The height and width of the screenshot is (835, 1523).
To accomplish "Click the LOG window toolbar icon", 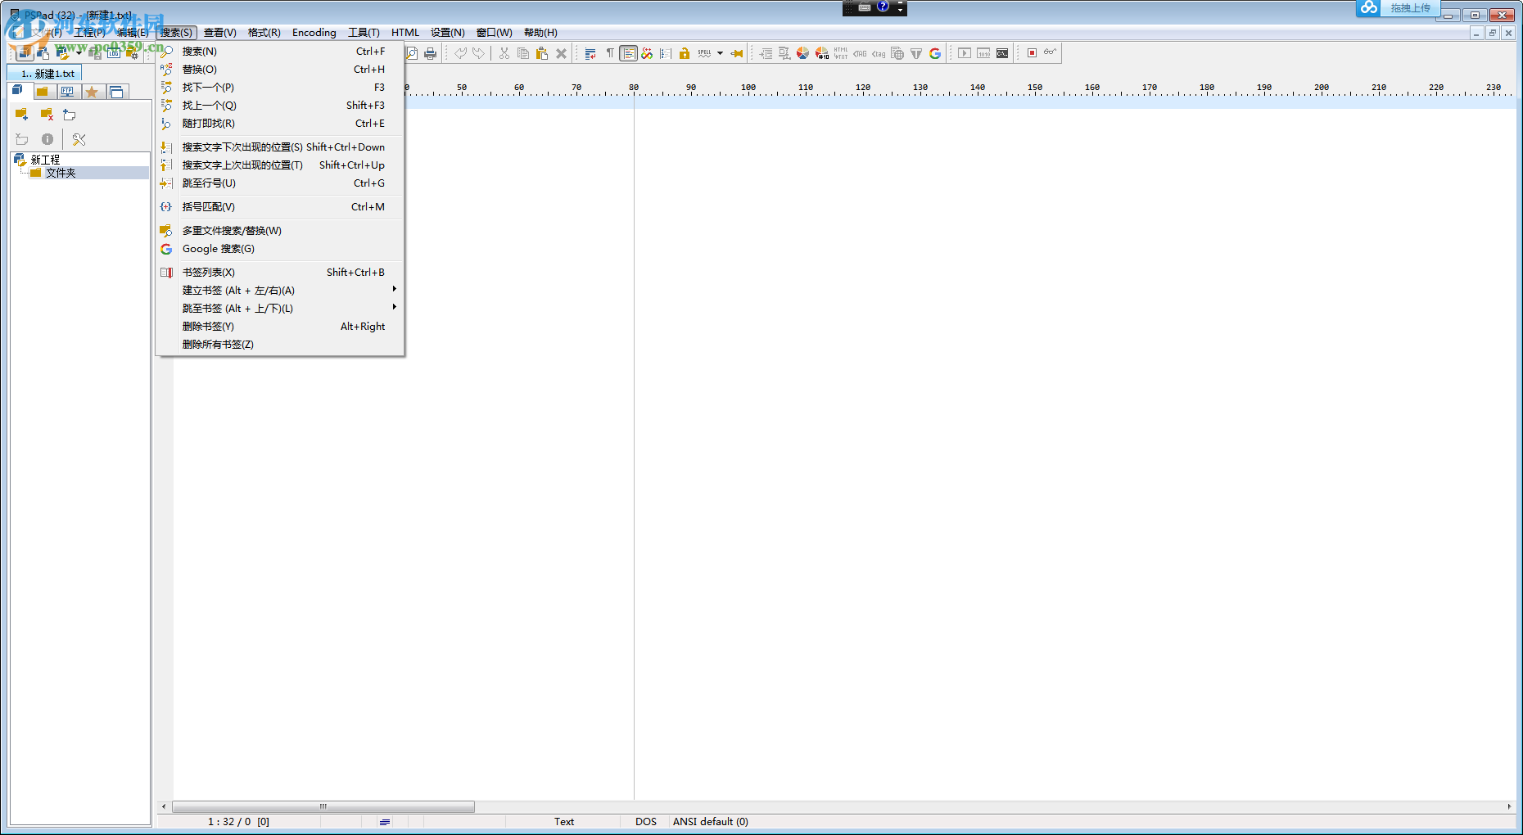I will 114,54.
